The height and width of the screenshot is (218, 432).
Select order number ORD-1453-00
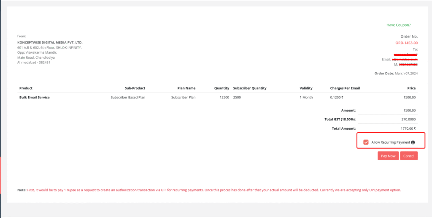pos(406,43)
